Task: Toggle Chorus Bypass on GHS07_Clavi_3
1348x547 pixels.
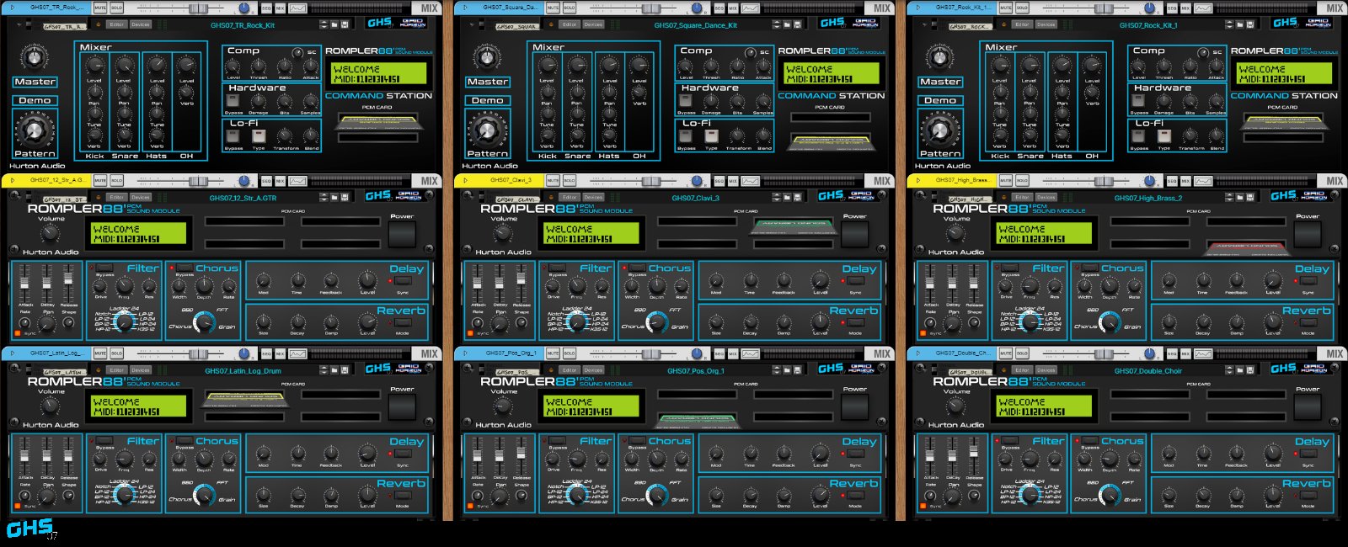Action: pos(637,268)
